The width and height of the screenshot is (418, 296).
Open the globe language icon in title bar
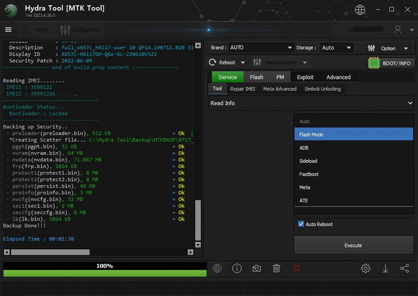point(360,10)
